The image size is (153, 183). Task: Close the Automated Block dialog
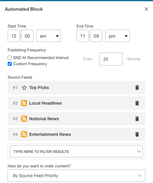146,9
